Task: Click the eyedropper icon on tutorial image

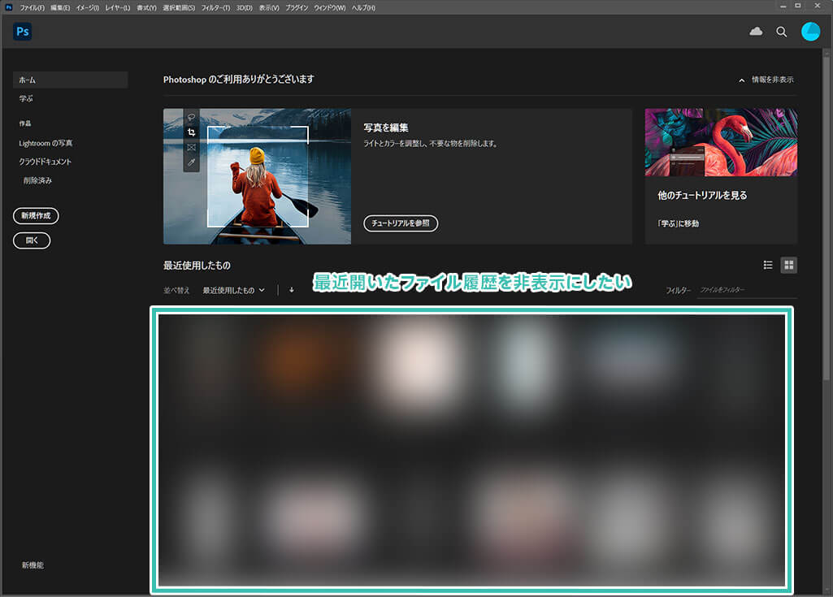Action: (191, 162)
